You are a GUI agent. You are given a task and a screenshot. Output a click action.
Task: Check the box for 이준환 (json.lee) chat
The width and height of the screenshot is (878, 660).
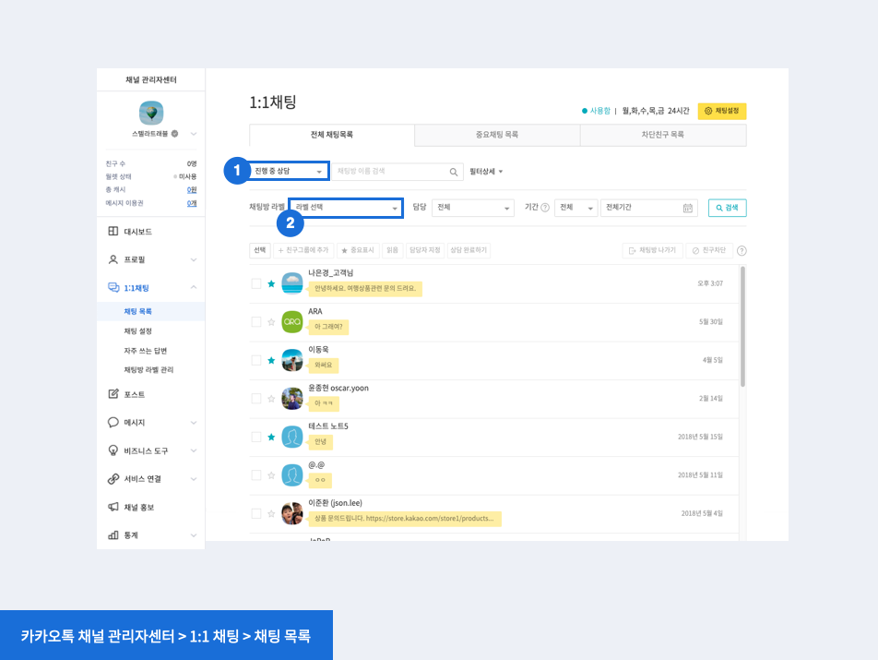255,513
